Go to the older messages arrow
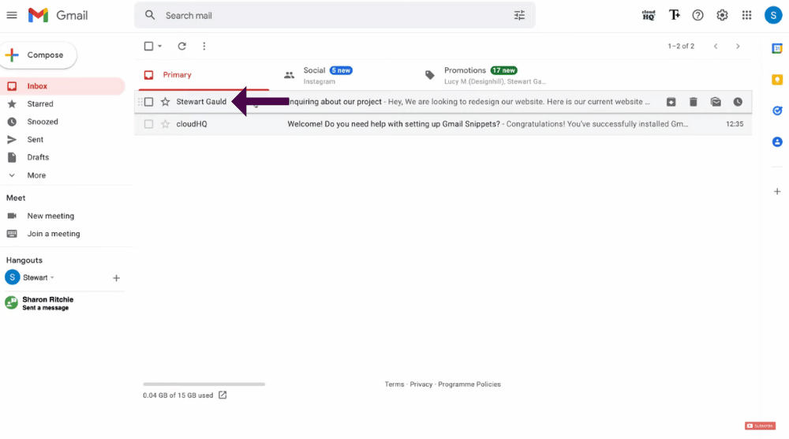 738,46
